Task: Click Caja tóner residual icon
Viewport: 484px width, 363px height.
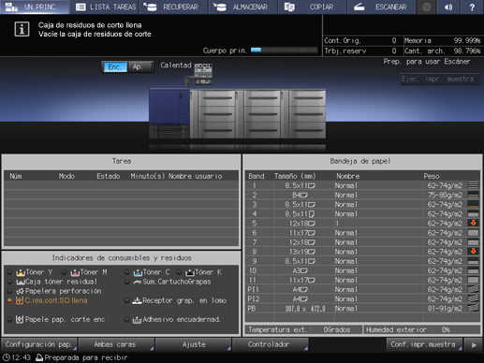Action: 21,282
